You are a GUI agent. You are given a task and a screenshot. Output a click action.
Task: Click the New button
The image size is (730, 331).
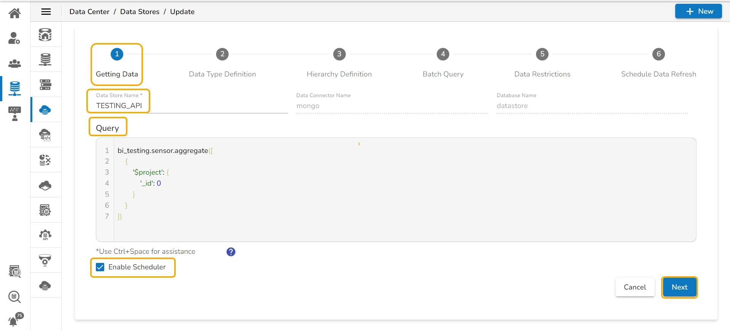(x=699, y=11)
